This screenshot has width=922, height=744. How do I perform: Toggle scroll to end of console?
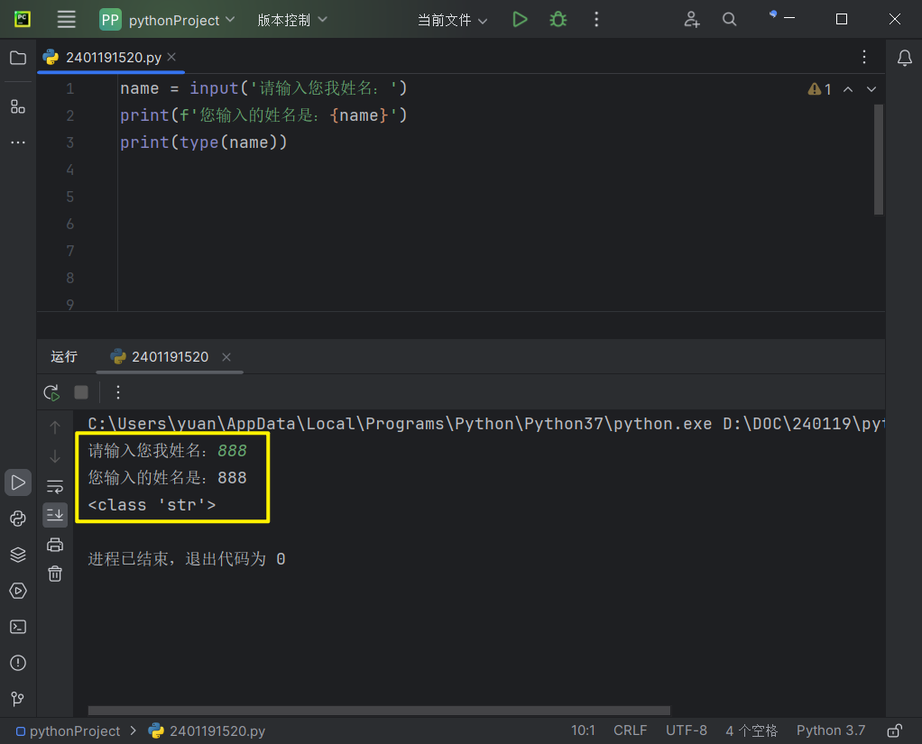click(55, 515)
